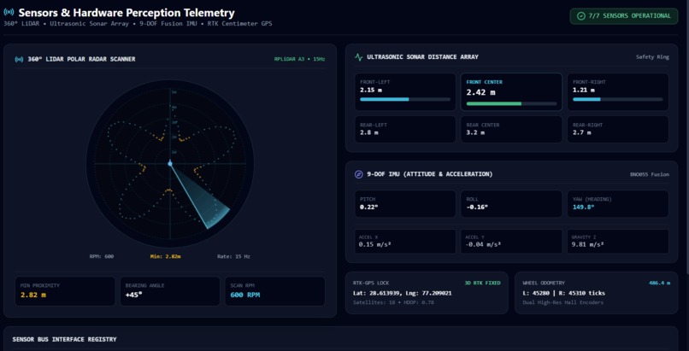This screenshot has height=351, width=689.
Task: Click the wheel encoder ticks reading
Action: pyautogui.click(x=564, y=293)
